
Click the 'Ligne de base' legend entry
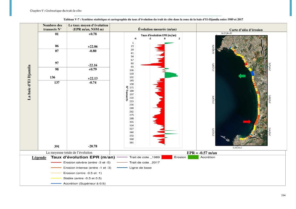(134, 168)
